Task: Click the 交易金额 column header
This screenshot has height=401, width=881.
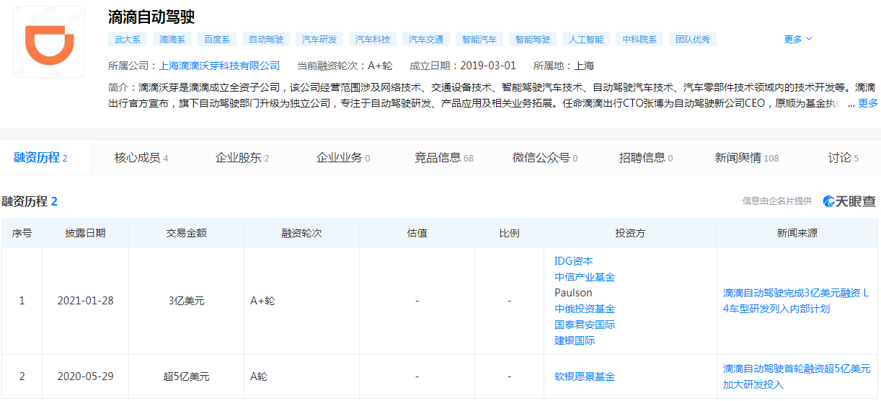Action: point(186,233)
